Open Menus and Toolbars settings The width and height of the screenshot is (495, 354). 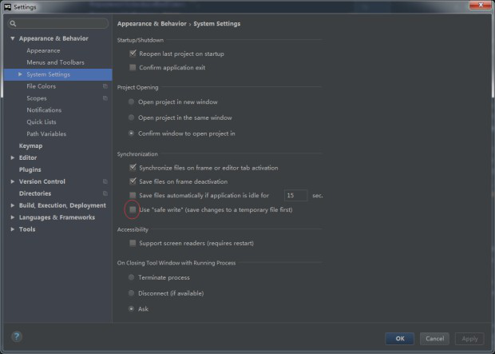pyautogui.click(x=56, y=62)
